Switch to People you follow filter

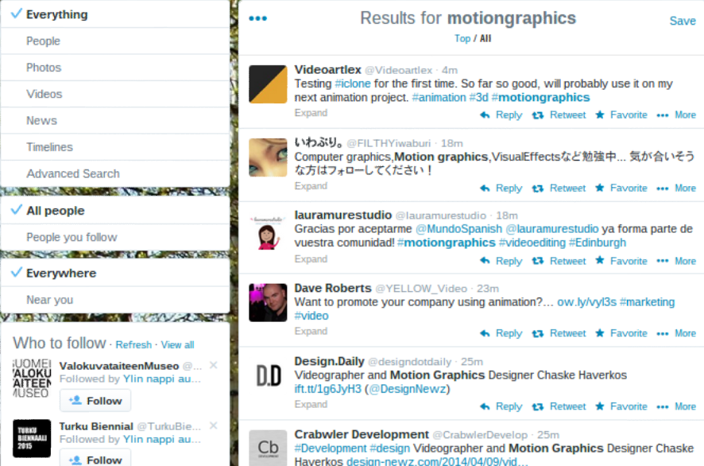115,237
